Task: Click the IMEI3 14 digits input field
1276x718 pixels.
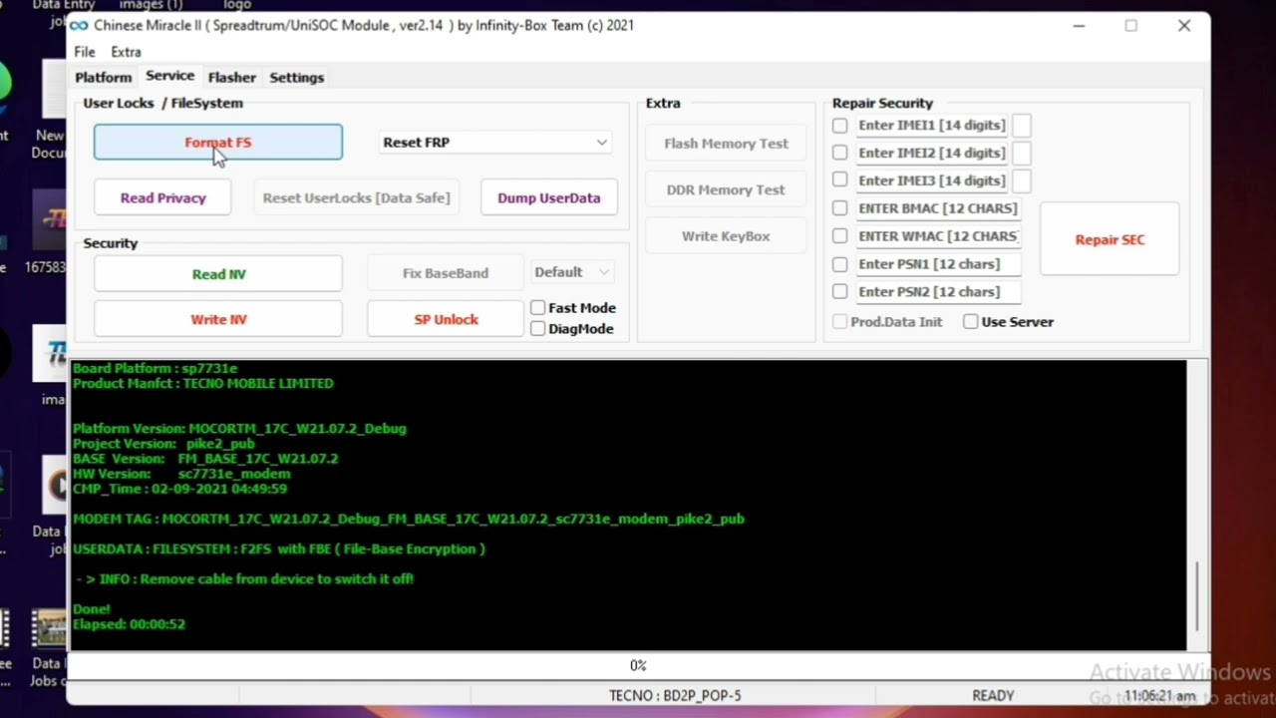Action: [x=932, y=179]
